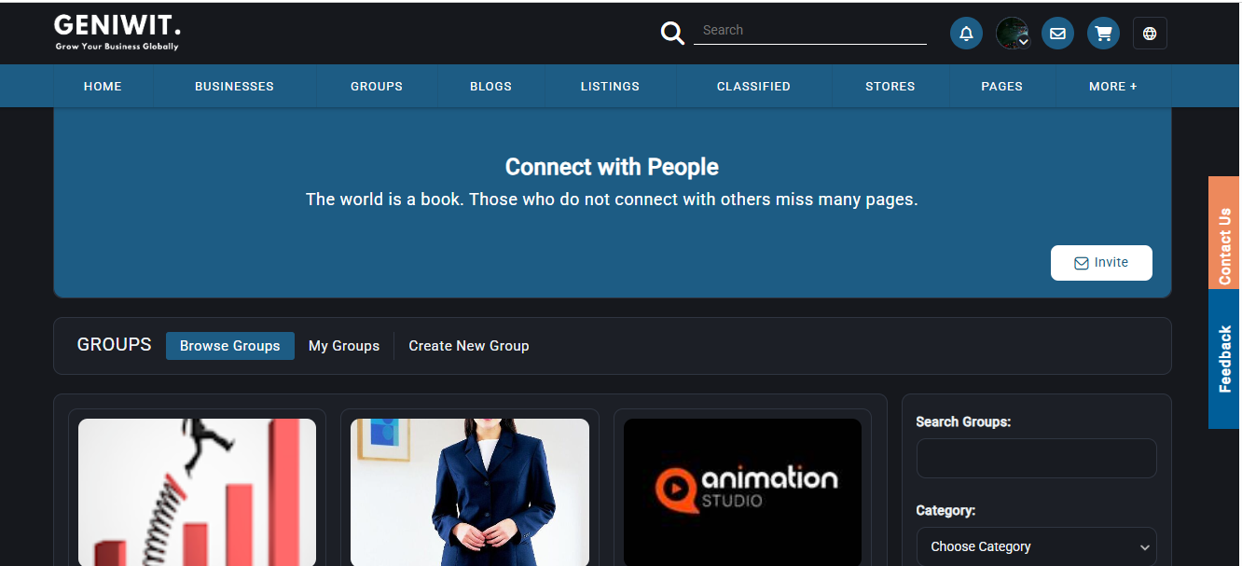The height and width of the screenshot is (566, 1242).
Task: Click the search magnifier icon
Action: click(672, 34)
